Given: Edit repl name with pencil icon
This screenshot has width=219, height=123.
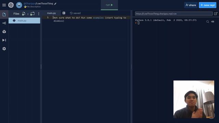Looking at the screenshot, I should click(55, 4).
